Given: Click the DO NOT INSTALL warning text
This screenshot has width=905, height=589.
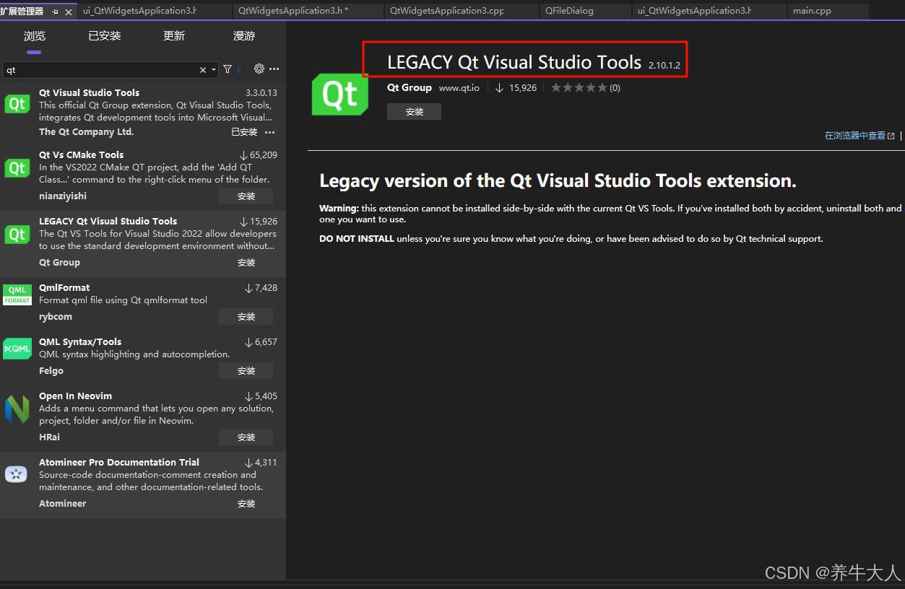Looking at the screenshot, I should (357, 238).
